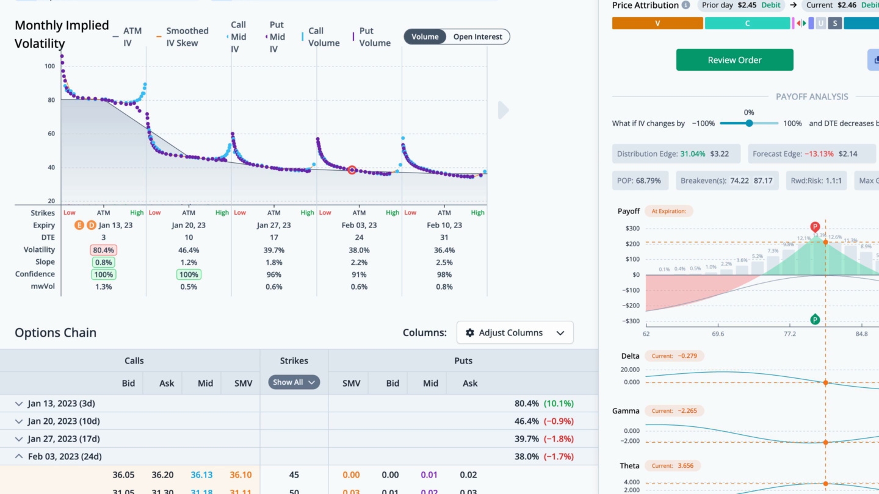Click the copy icon next to Review Order
This screenshot has width=879, height=494.
(873, 60)
